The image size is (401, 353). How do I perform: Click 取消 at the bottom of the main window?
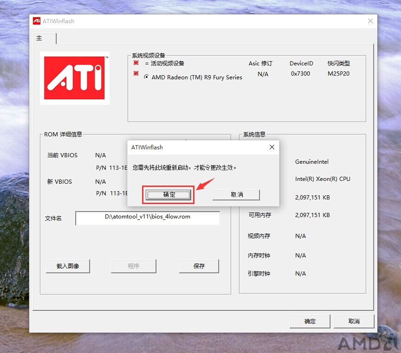point(354,321)
